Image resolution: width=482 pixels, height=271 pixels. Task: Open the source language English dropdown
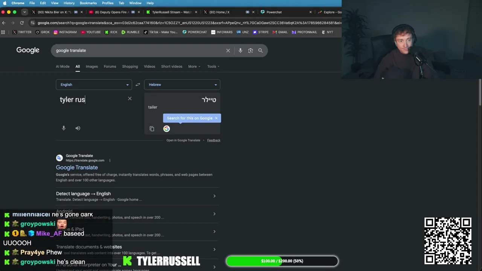pyautogui.click(x=94, y=85)
